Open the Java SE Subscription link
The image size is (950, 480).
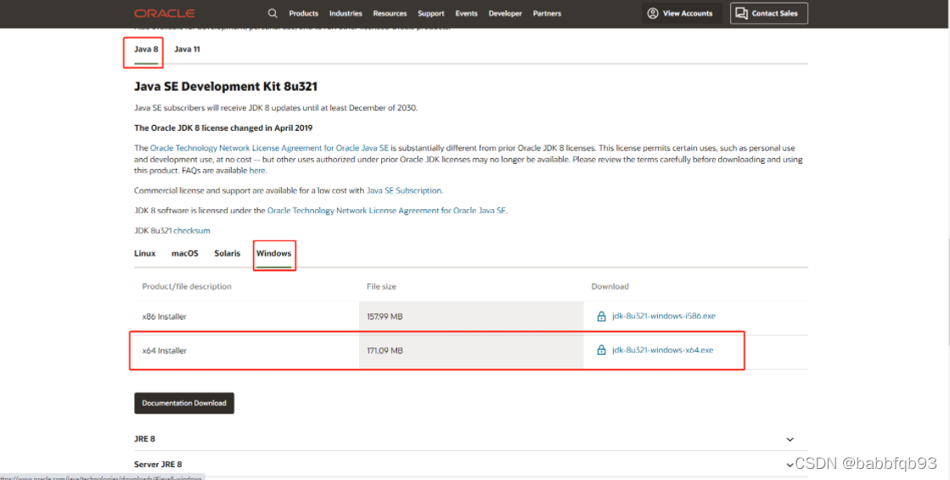[403, 190]
